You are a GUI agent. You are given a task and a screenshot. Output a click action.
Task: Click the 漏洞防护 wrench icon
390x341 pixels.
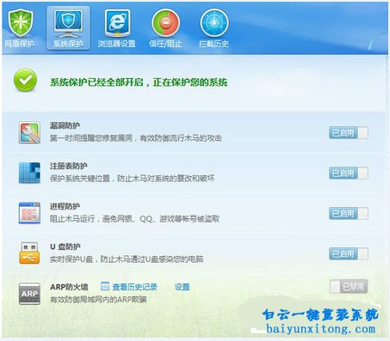point(29,132)
